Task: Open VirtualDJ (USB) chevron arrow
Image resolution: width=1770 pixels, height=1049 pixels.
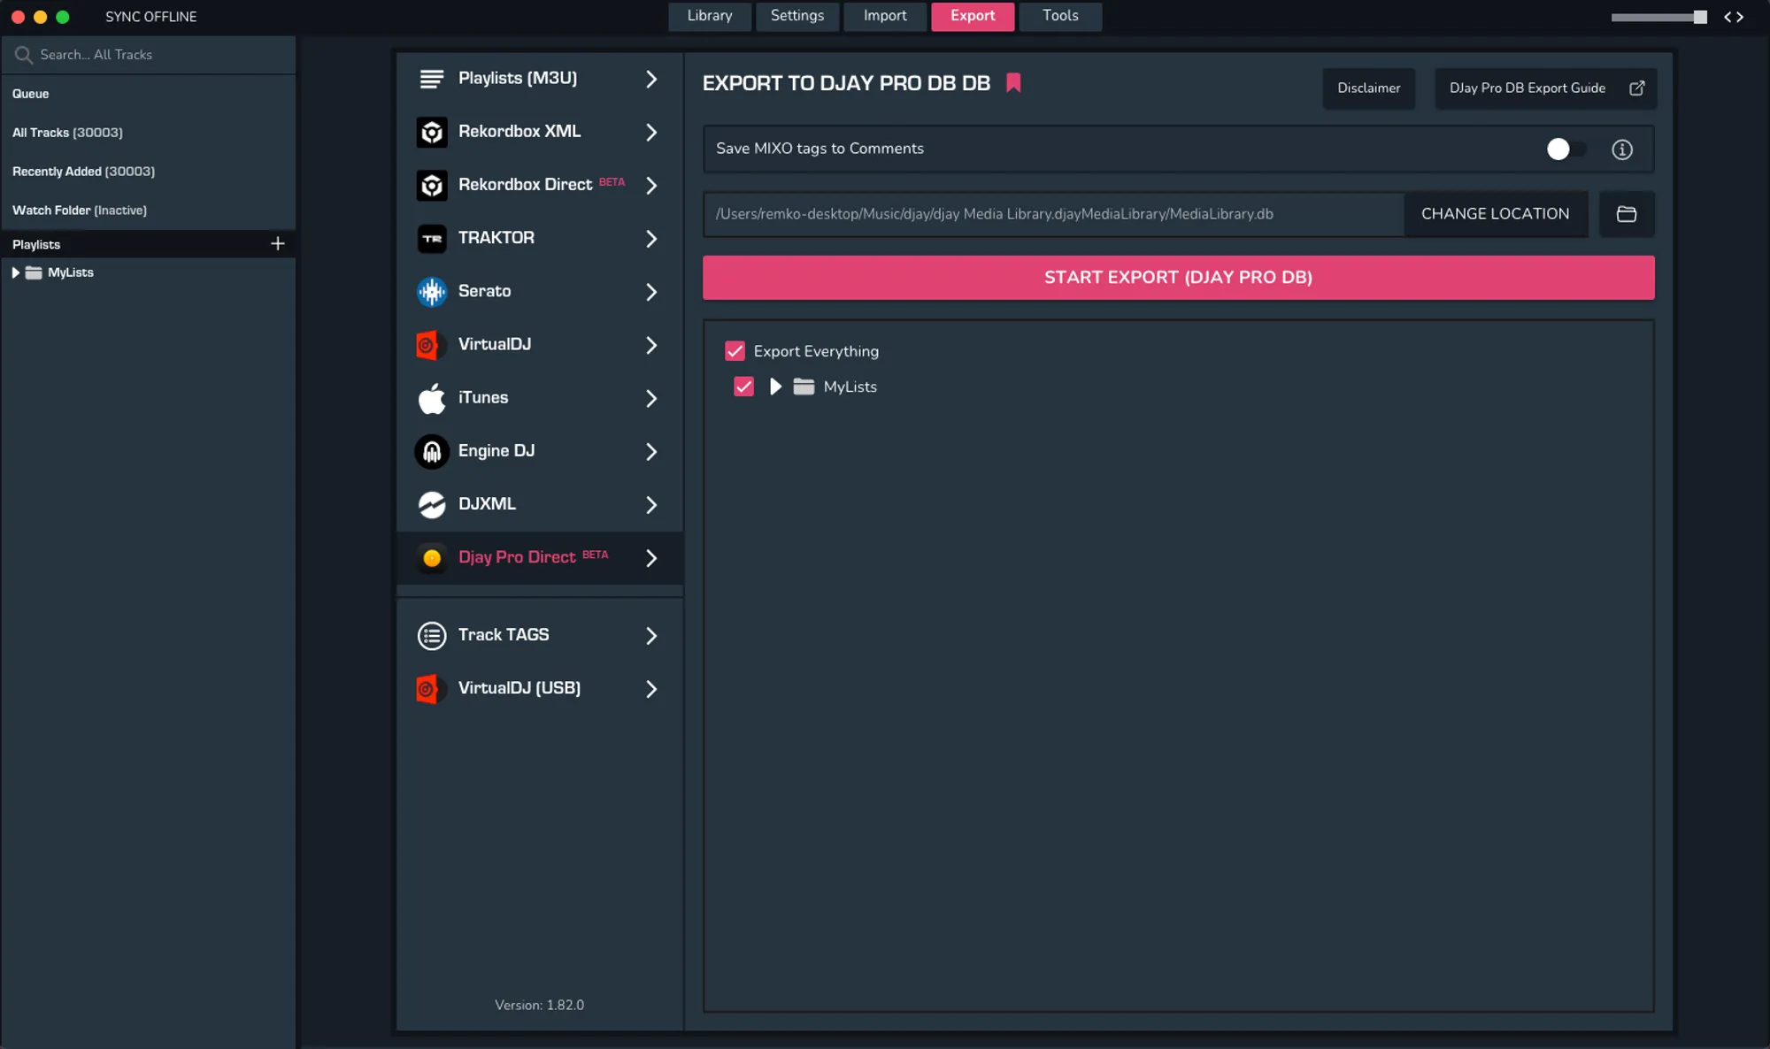Action: pos(651,689)
